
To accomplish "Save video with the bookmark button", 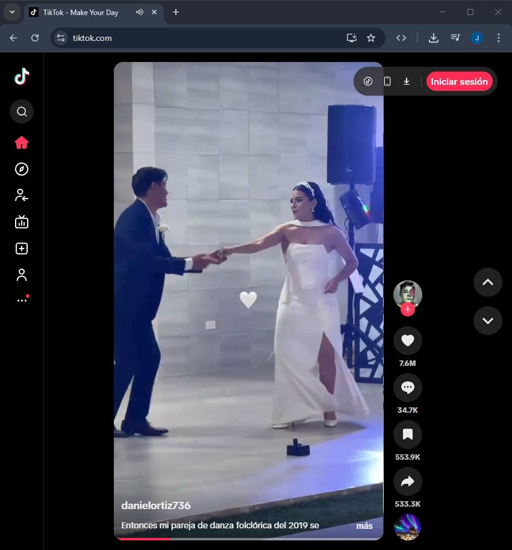I will (x=407, y=434).
